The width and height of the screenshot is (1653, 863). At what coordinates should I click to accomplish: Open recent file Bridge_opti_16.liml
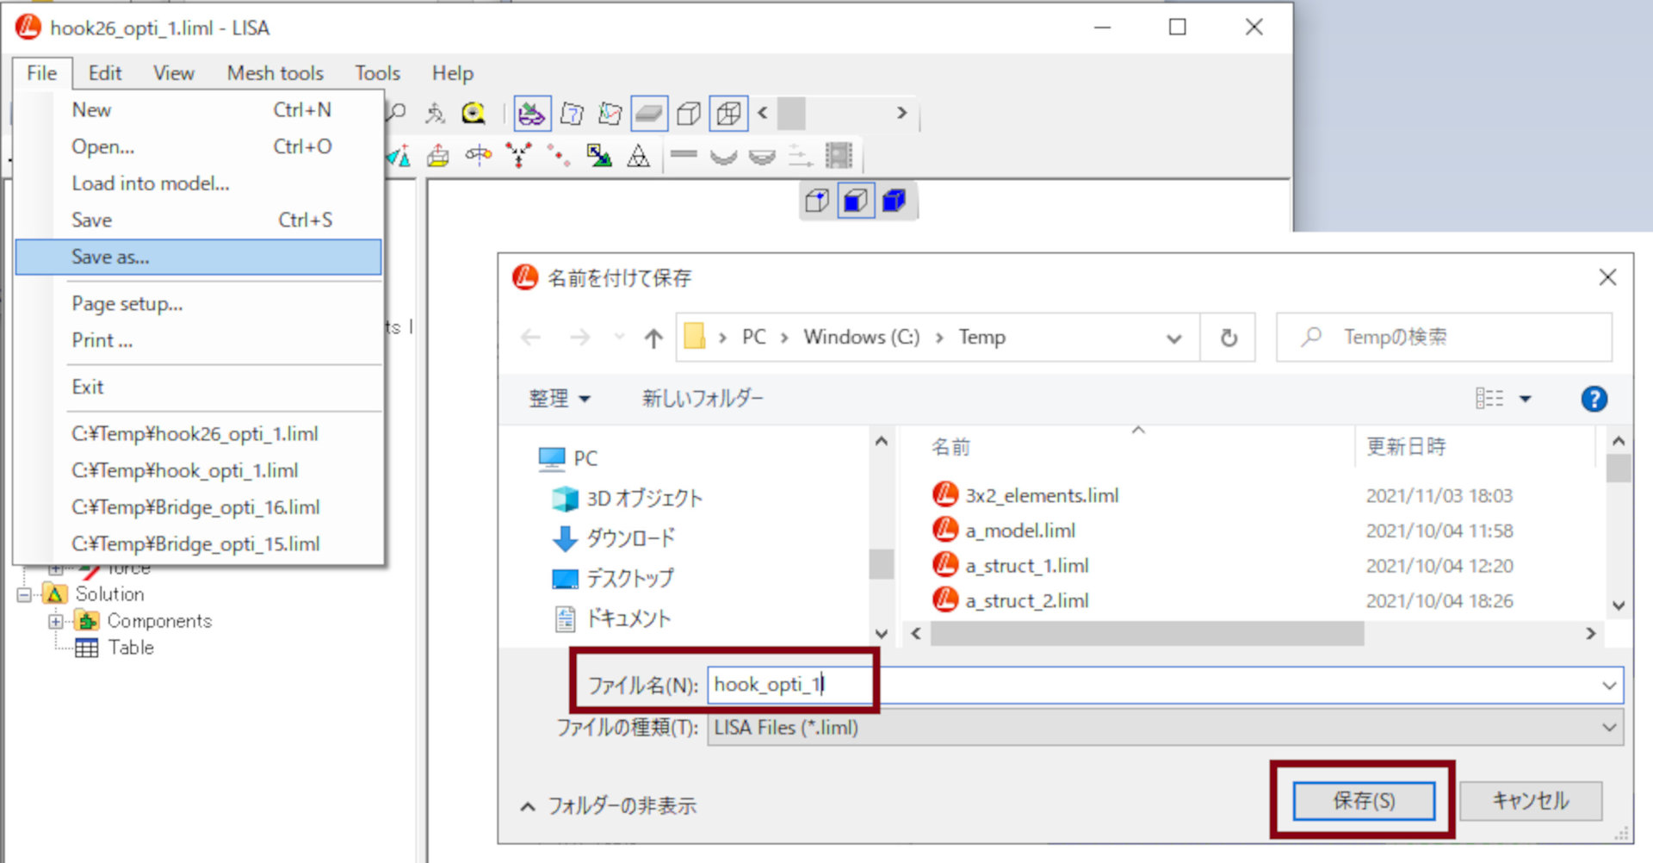pyautogui.click(x=199, y=507)
